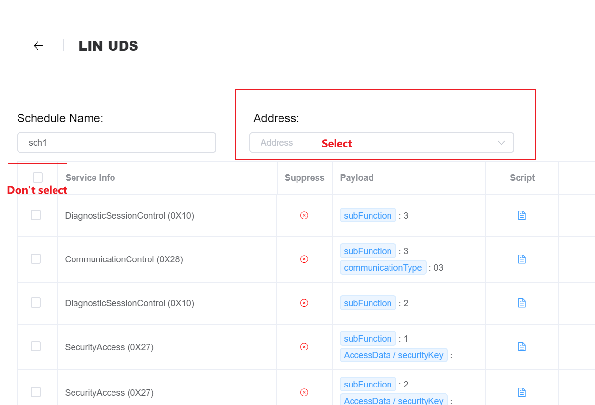The height and width of the screenshot is (405, 595).
Task: Click the back arrow icon
Action: (38, 45)
